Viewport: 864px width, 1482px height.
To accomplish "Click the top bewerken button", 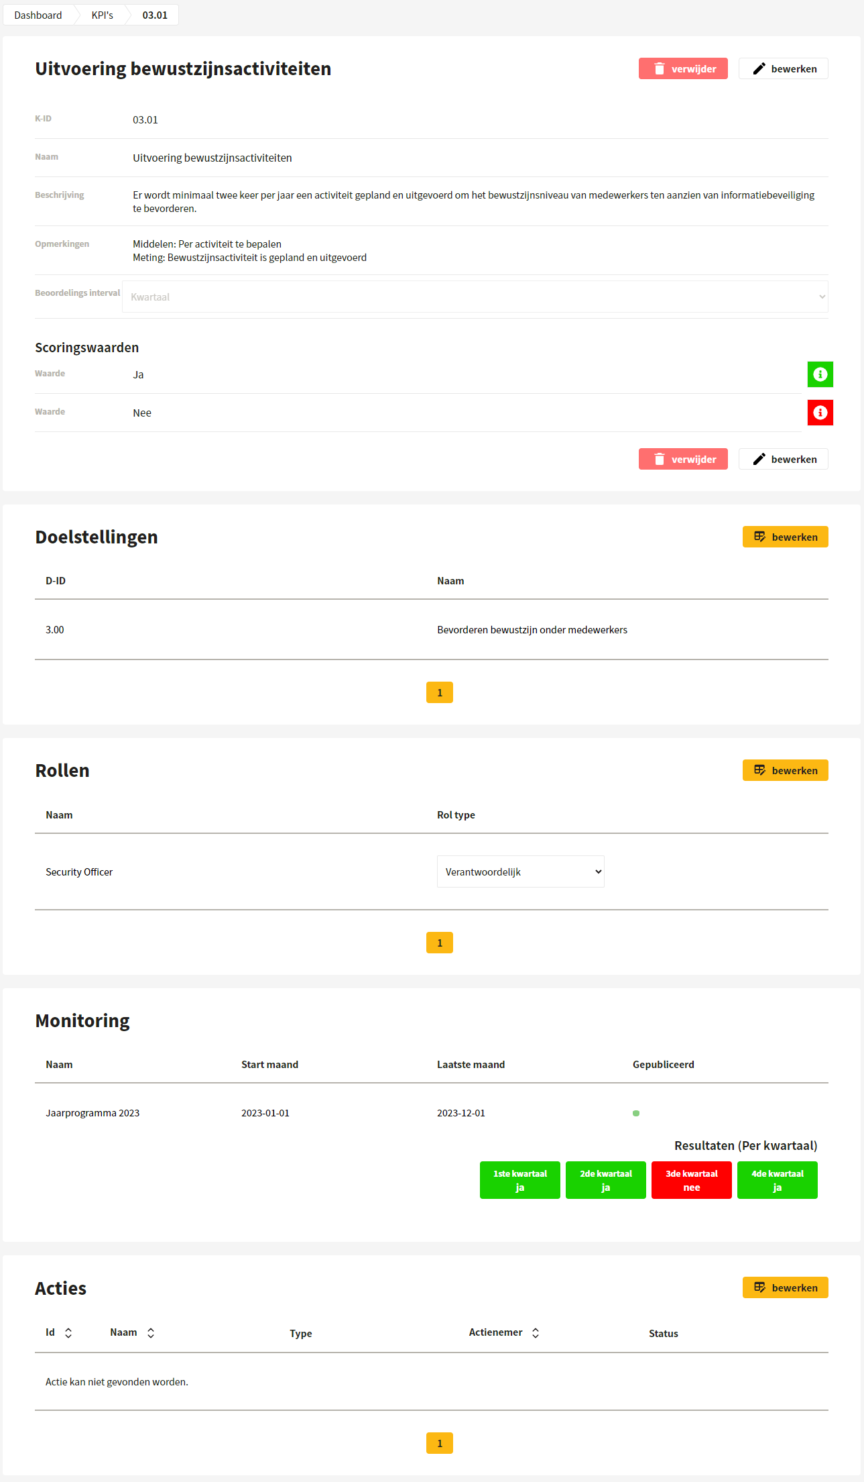I will tap(784, 68).
